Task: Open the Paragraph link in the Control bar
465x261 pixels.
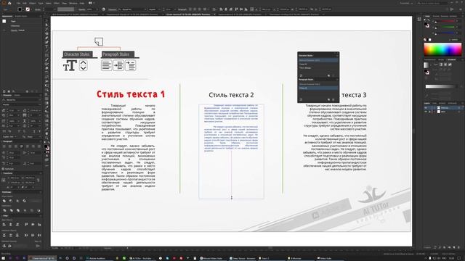Action: 182,9
